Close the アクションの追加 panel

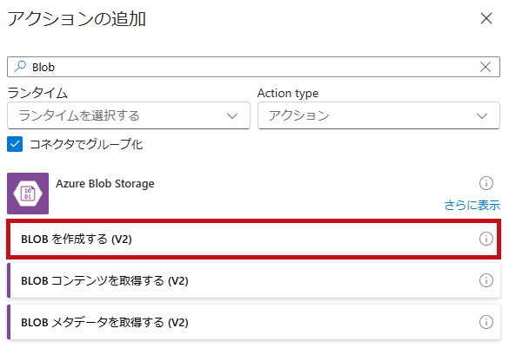(486, 18)
